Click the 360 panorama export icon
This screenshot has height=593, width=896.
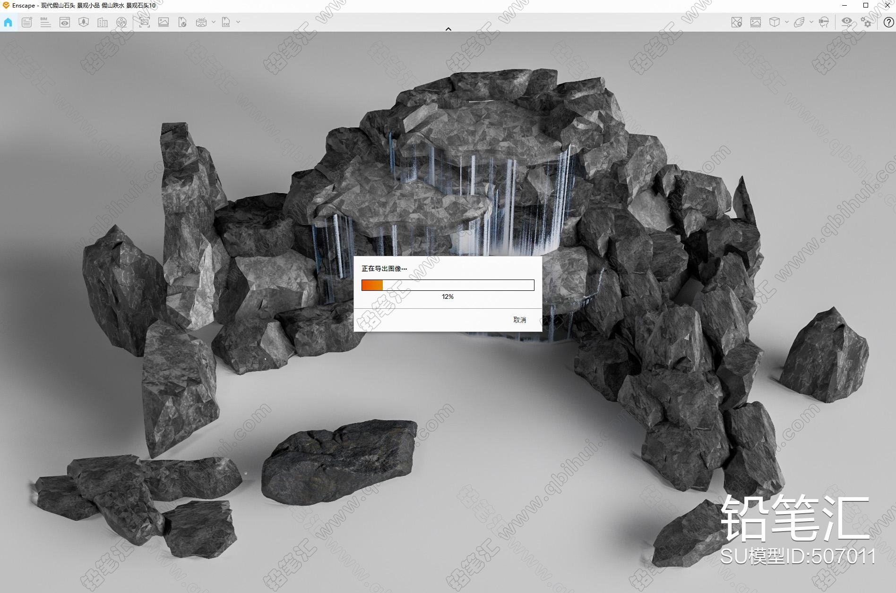pyautogui.click(x=201, y=22)
